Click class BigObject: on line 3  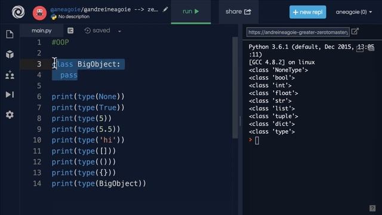86,64
